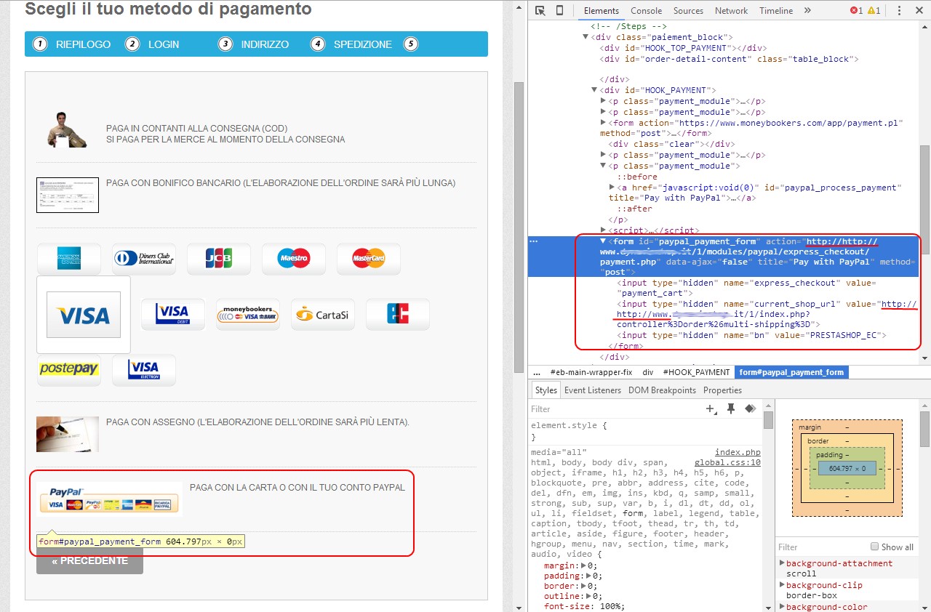Collapse the paiement_block div node

586,37
